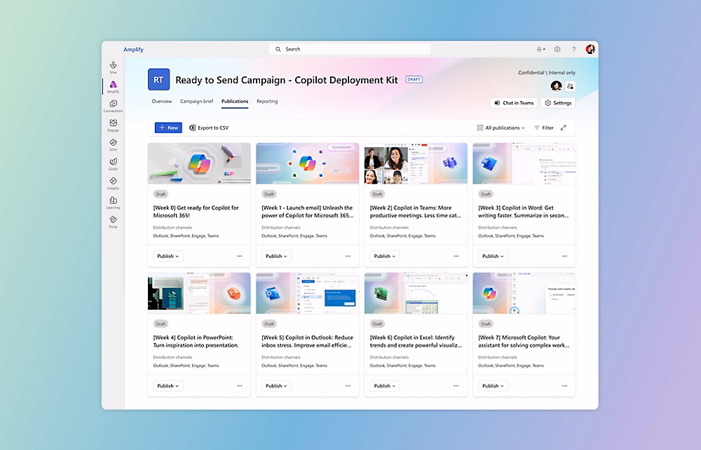Viewport: 701px width, 450px height.
Task: Open '[Week 7] Microsoft Copilot' title
Action: (524, 341)
